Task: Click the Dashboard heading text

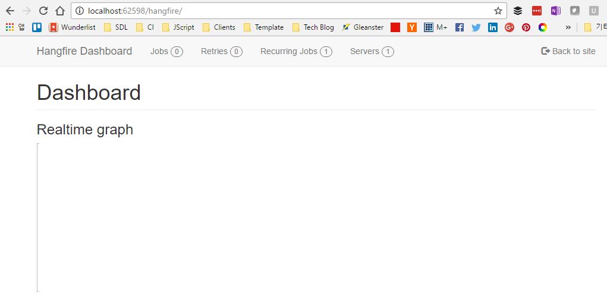Action: click(x=89, y=93)
